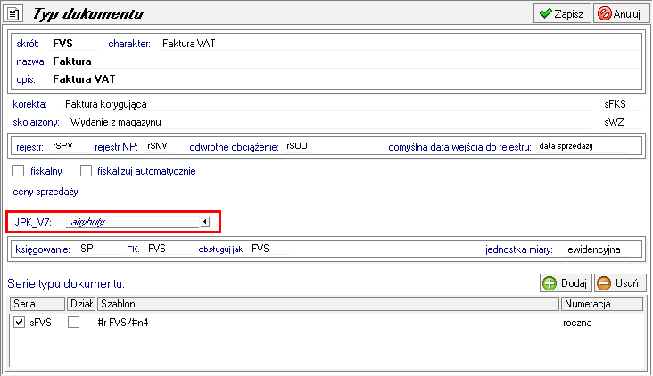Add a new series with Dodaj
The width and height of the screenshot is (653, 376).
tap(565, 283)
